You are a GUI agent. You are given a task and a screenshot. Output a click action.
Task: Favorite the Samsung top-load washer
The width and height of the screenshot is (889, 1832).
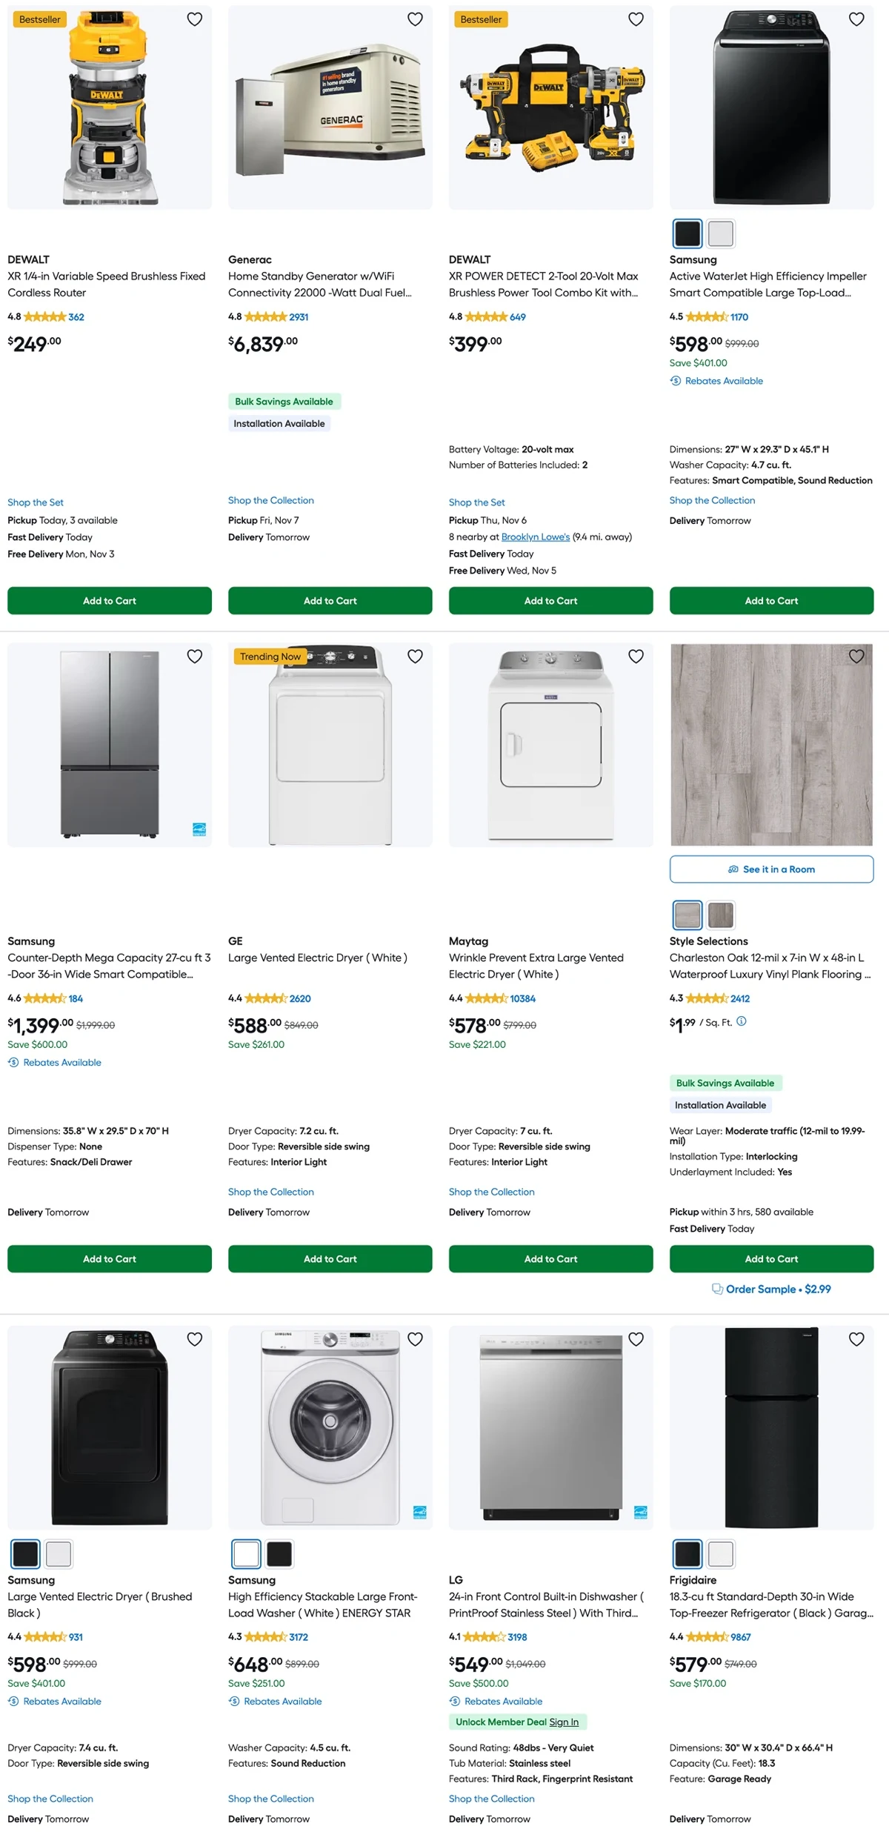(856, 19)
